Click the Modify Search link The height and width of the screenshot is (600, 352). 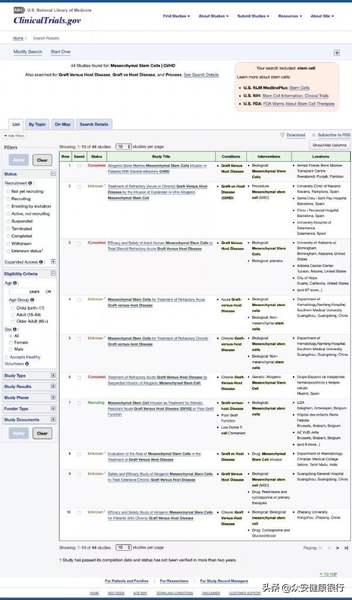(28, 52)
